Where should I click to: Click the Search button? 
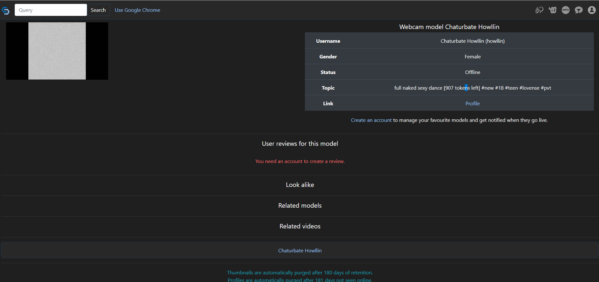click(x=98, y=10)
